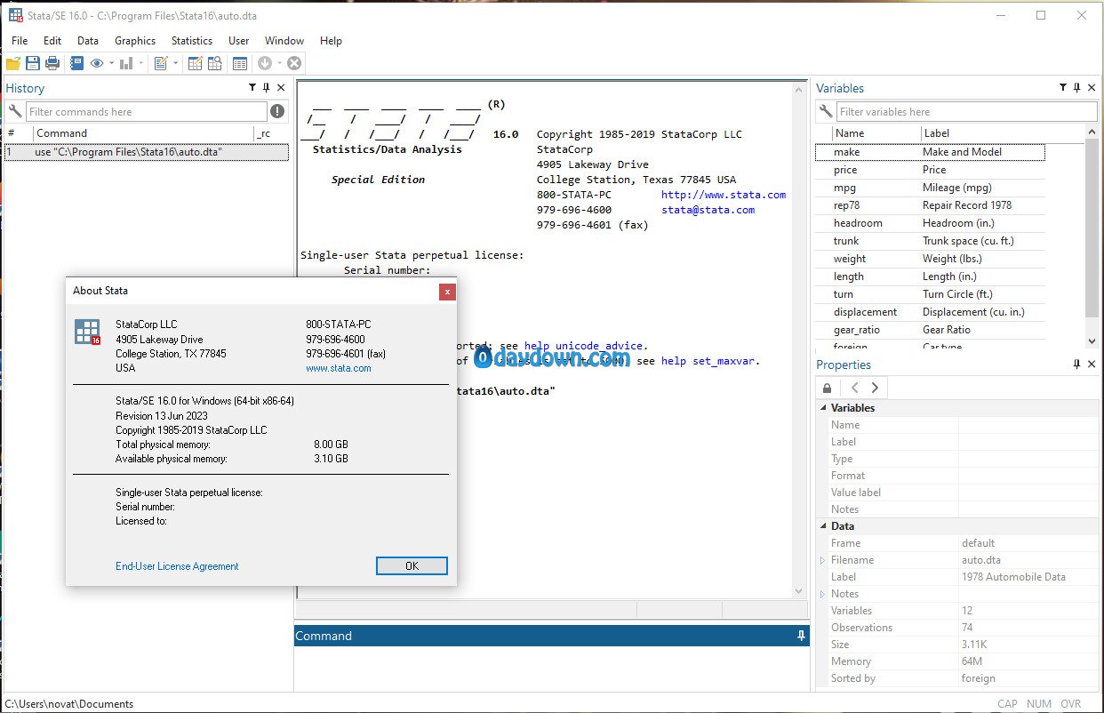The height and width of the screenshot is (713, 1104).
Task: Open the help unicode_advice link
Action: pyautogui.click(x=583, y=346)
